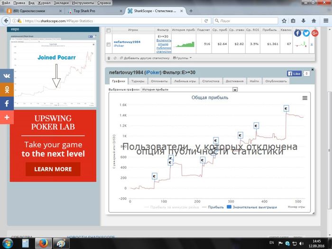Switch to the 'Найти' tab
332x249 pixels.
tap(254, 81)
